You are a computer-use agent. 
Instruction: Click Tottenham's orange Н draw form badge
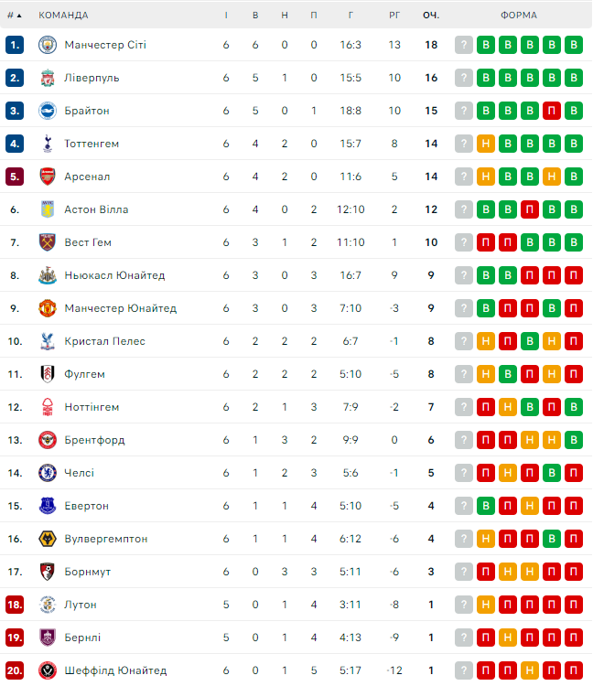point(486,144)
